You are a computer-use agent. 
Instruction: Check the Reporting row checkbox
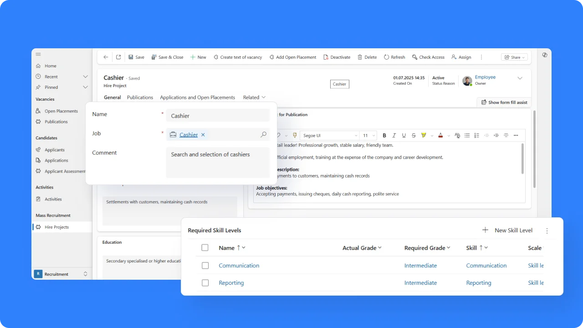[x=205, y=283]
